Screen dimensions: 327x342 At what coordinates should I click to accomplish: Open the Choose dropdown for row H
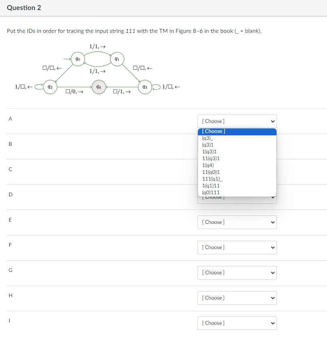click(x=237, y=298)
